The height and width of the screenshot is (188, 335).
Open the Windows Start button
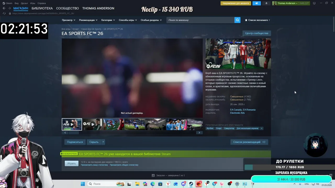click(x=83, y=184)
